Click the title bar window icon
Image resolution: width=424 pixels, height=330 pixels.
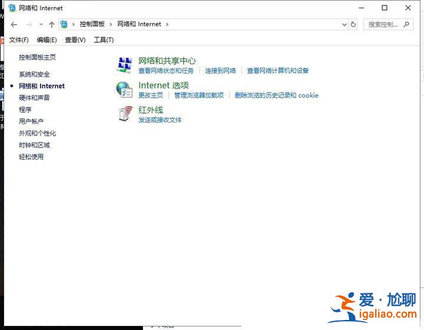12,8
